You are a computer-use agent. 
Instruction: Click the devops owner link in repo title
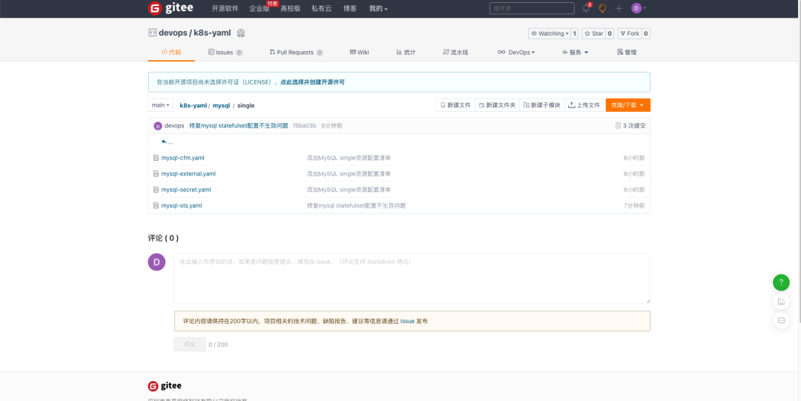(x=173, y=33)
